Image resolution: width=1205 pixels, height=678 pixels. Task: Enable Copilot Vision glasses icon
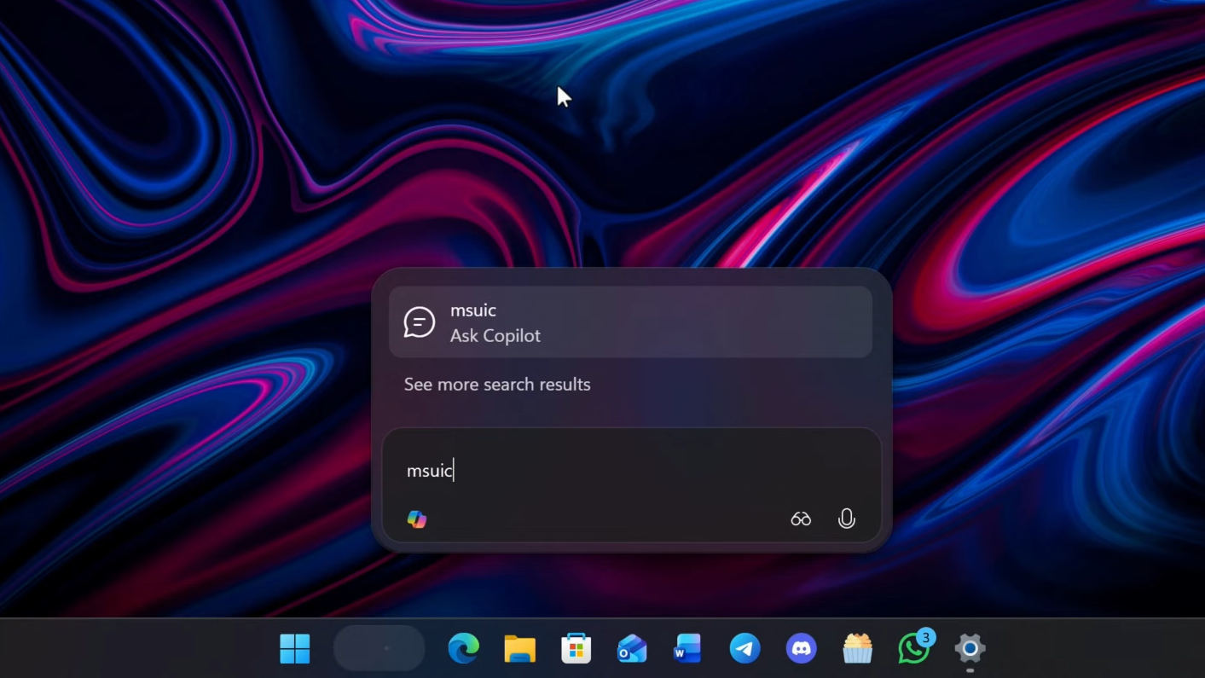tap(801, 519)
